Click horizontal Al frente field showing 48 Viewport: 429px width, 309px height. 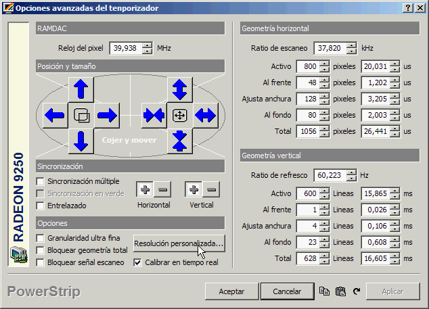point(308,82)
